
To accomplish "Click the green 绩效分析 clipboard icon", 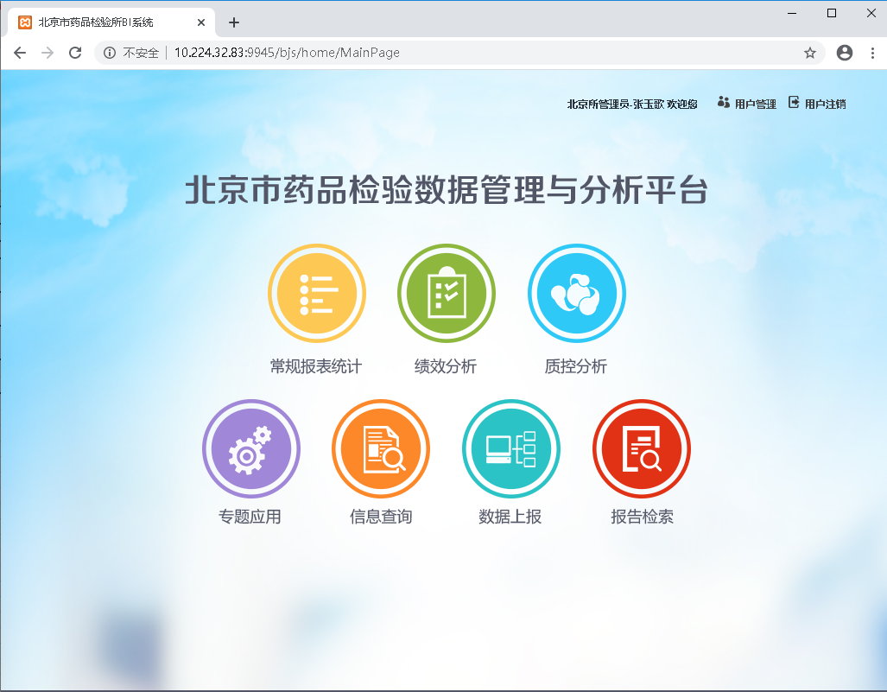I will (446, 293).
